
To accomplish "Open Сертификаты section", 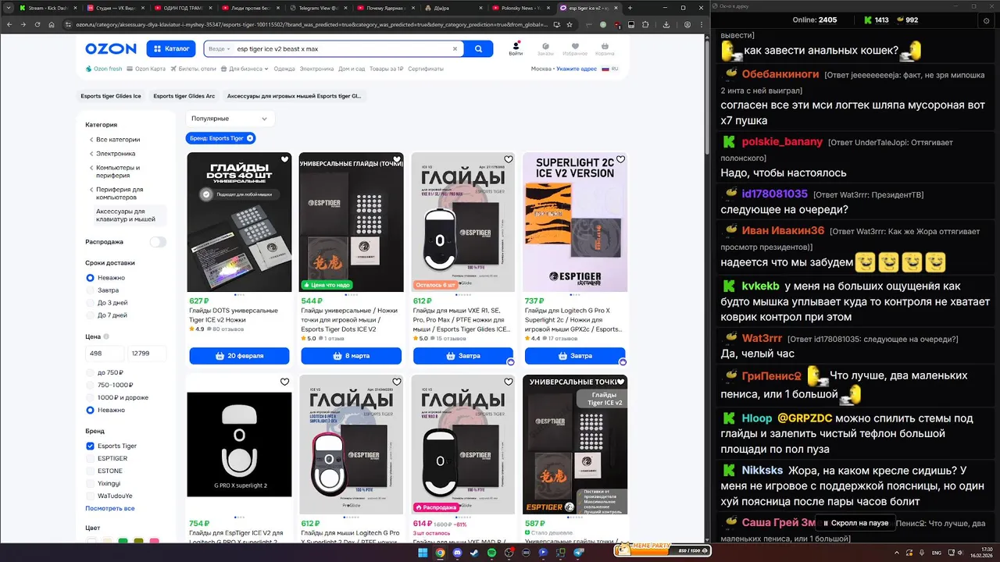I will tap(426, 69).
